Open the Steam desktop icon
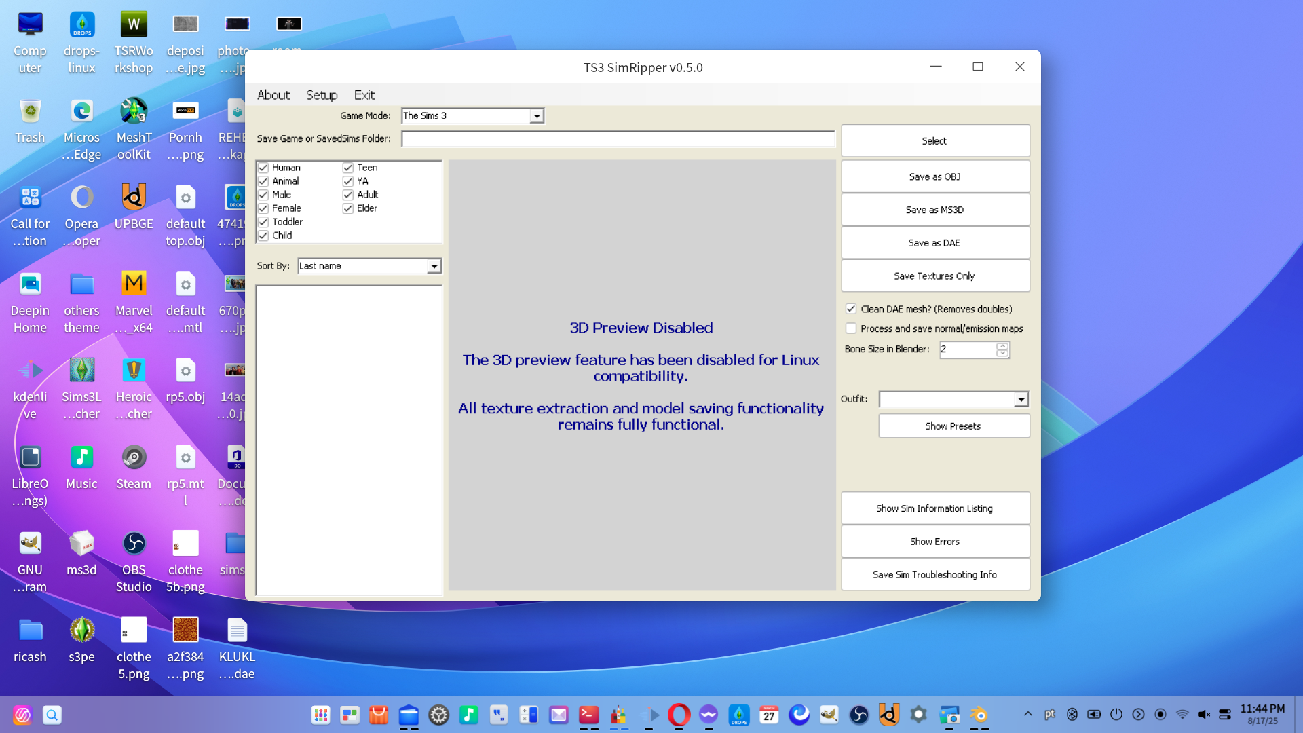1303x733 pixels. tap(134, 457)
